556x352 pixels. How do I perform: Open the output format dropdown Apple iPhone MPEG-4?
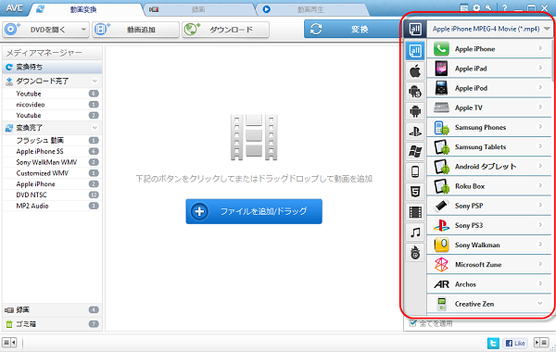coord(490,29)
